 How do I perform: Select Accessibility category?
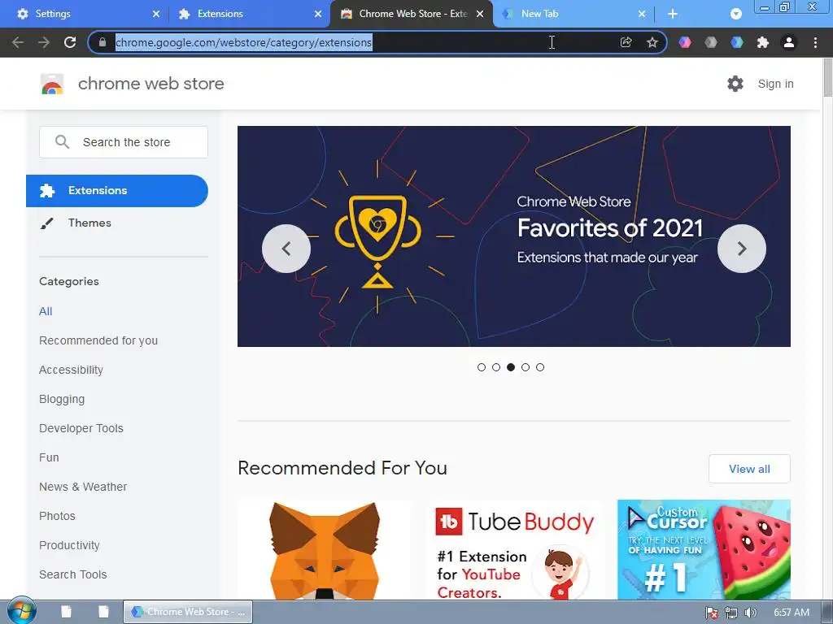(x=72, y=370)
